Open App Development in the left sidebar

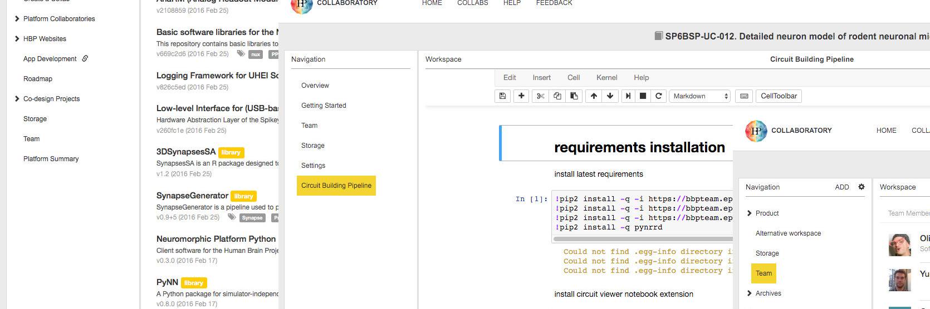(x=50, y=59)
